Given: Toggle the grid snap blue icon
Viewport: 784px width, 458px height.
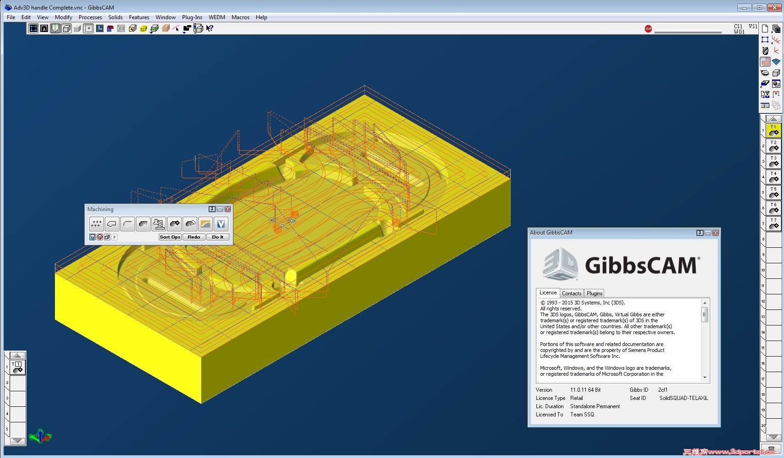Looking at the screenshot, I should click(100, 28).
